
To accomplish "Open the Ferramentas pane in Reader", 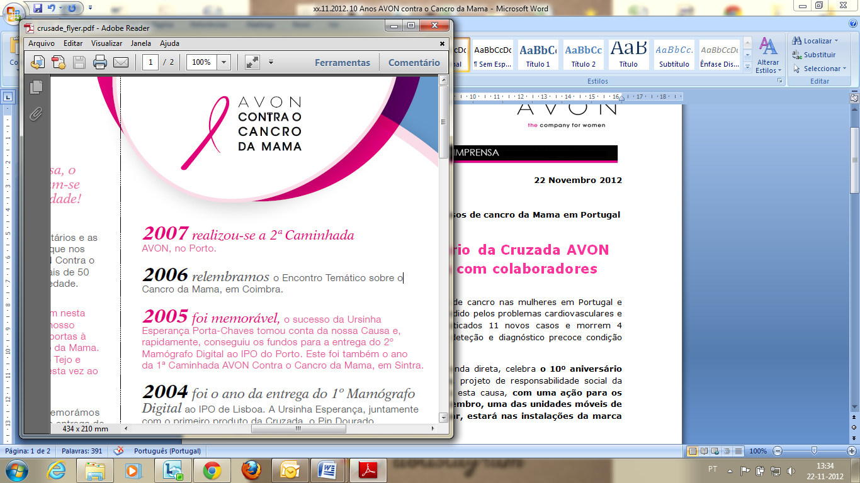I will tap(342, 62).
